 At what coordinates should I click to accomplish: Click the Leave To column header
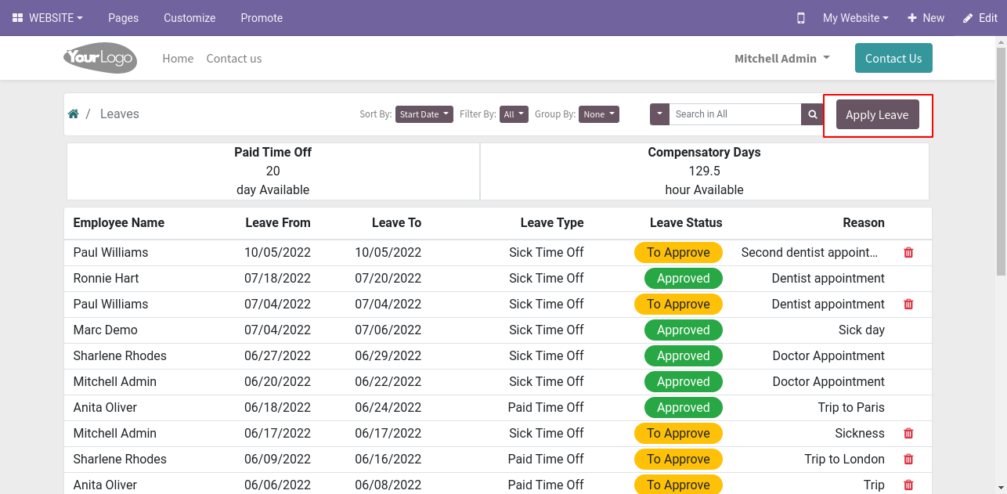pyautogui.click(x=396, y=223)
